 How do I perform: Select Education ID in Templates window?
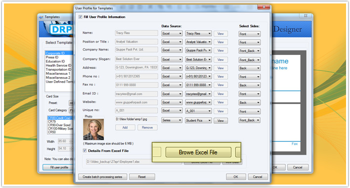(x=55, y=61)
